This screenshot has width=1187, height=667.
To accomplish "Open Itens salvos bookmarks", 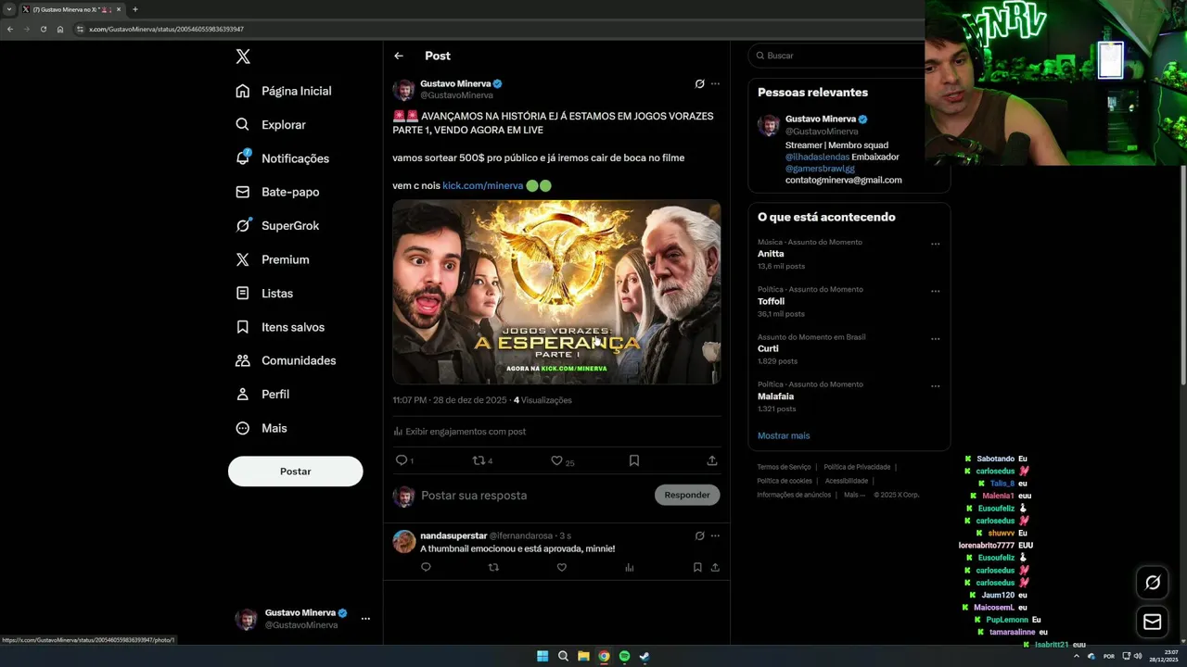I will point(280,327).
